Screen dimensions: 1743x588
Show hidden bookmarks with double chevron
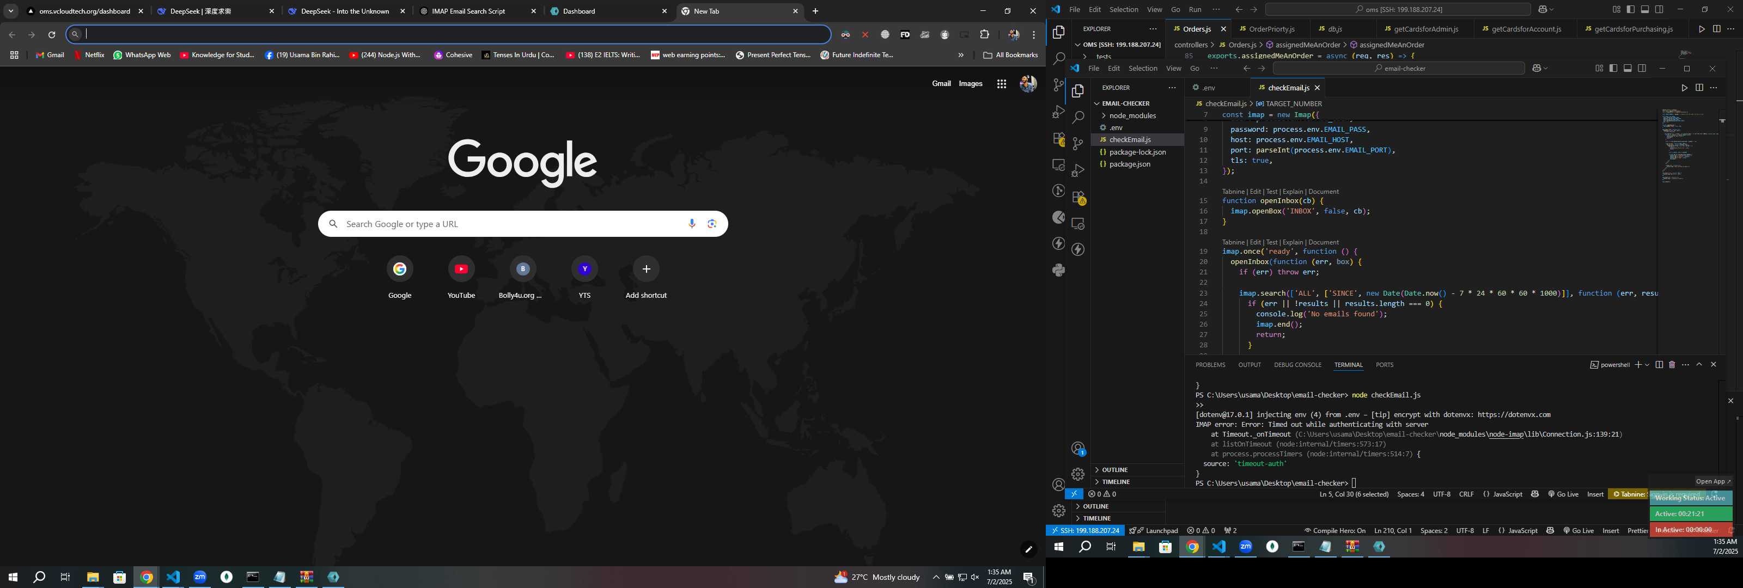tap(960, 56)
